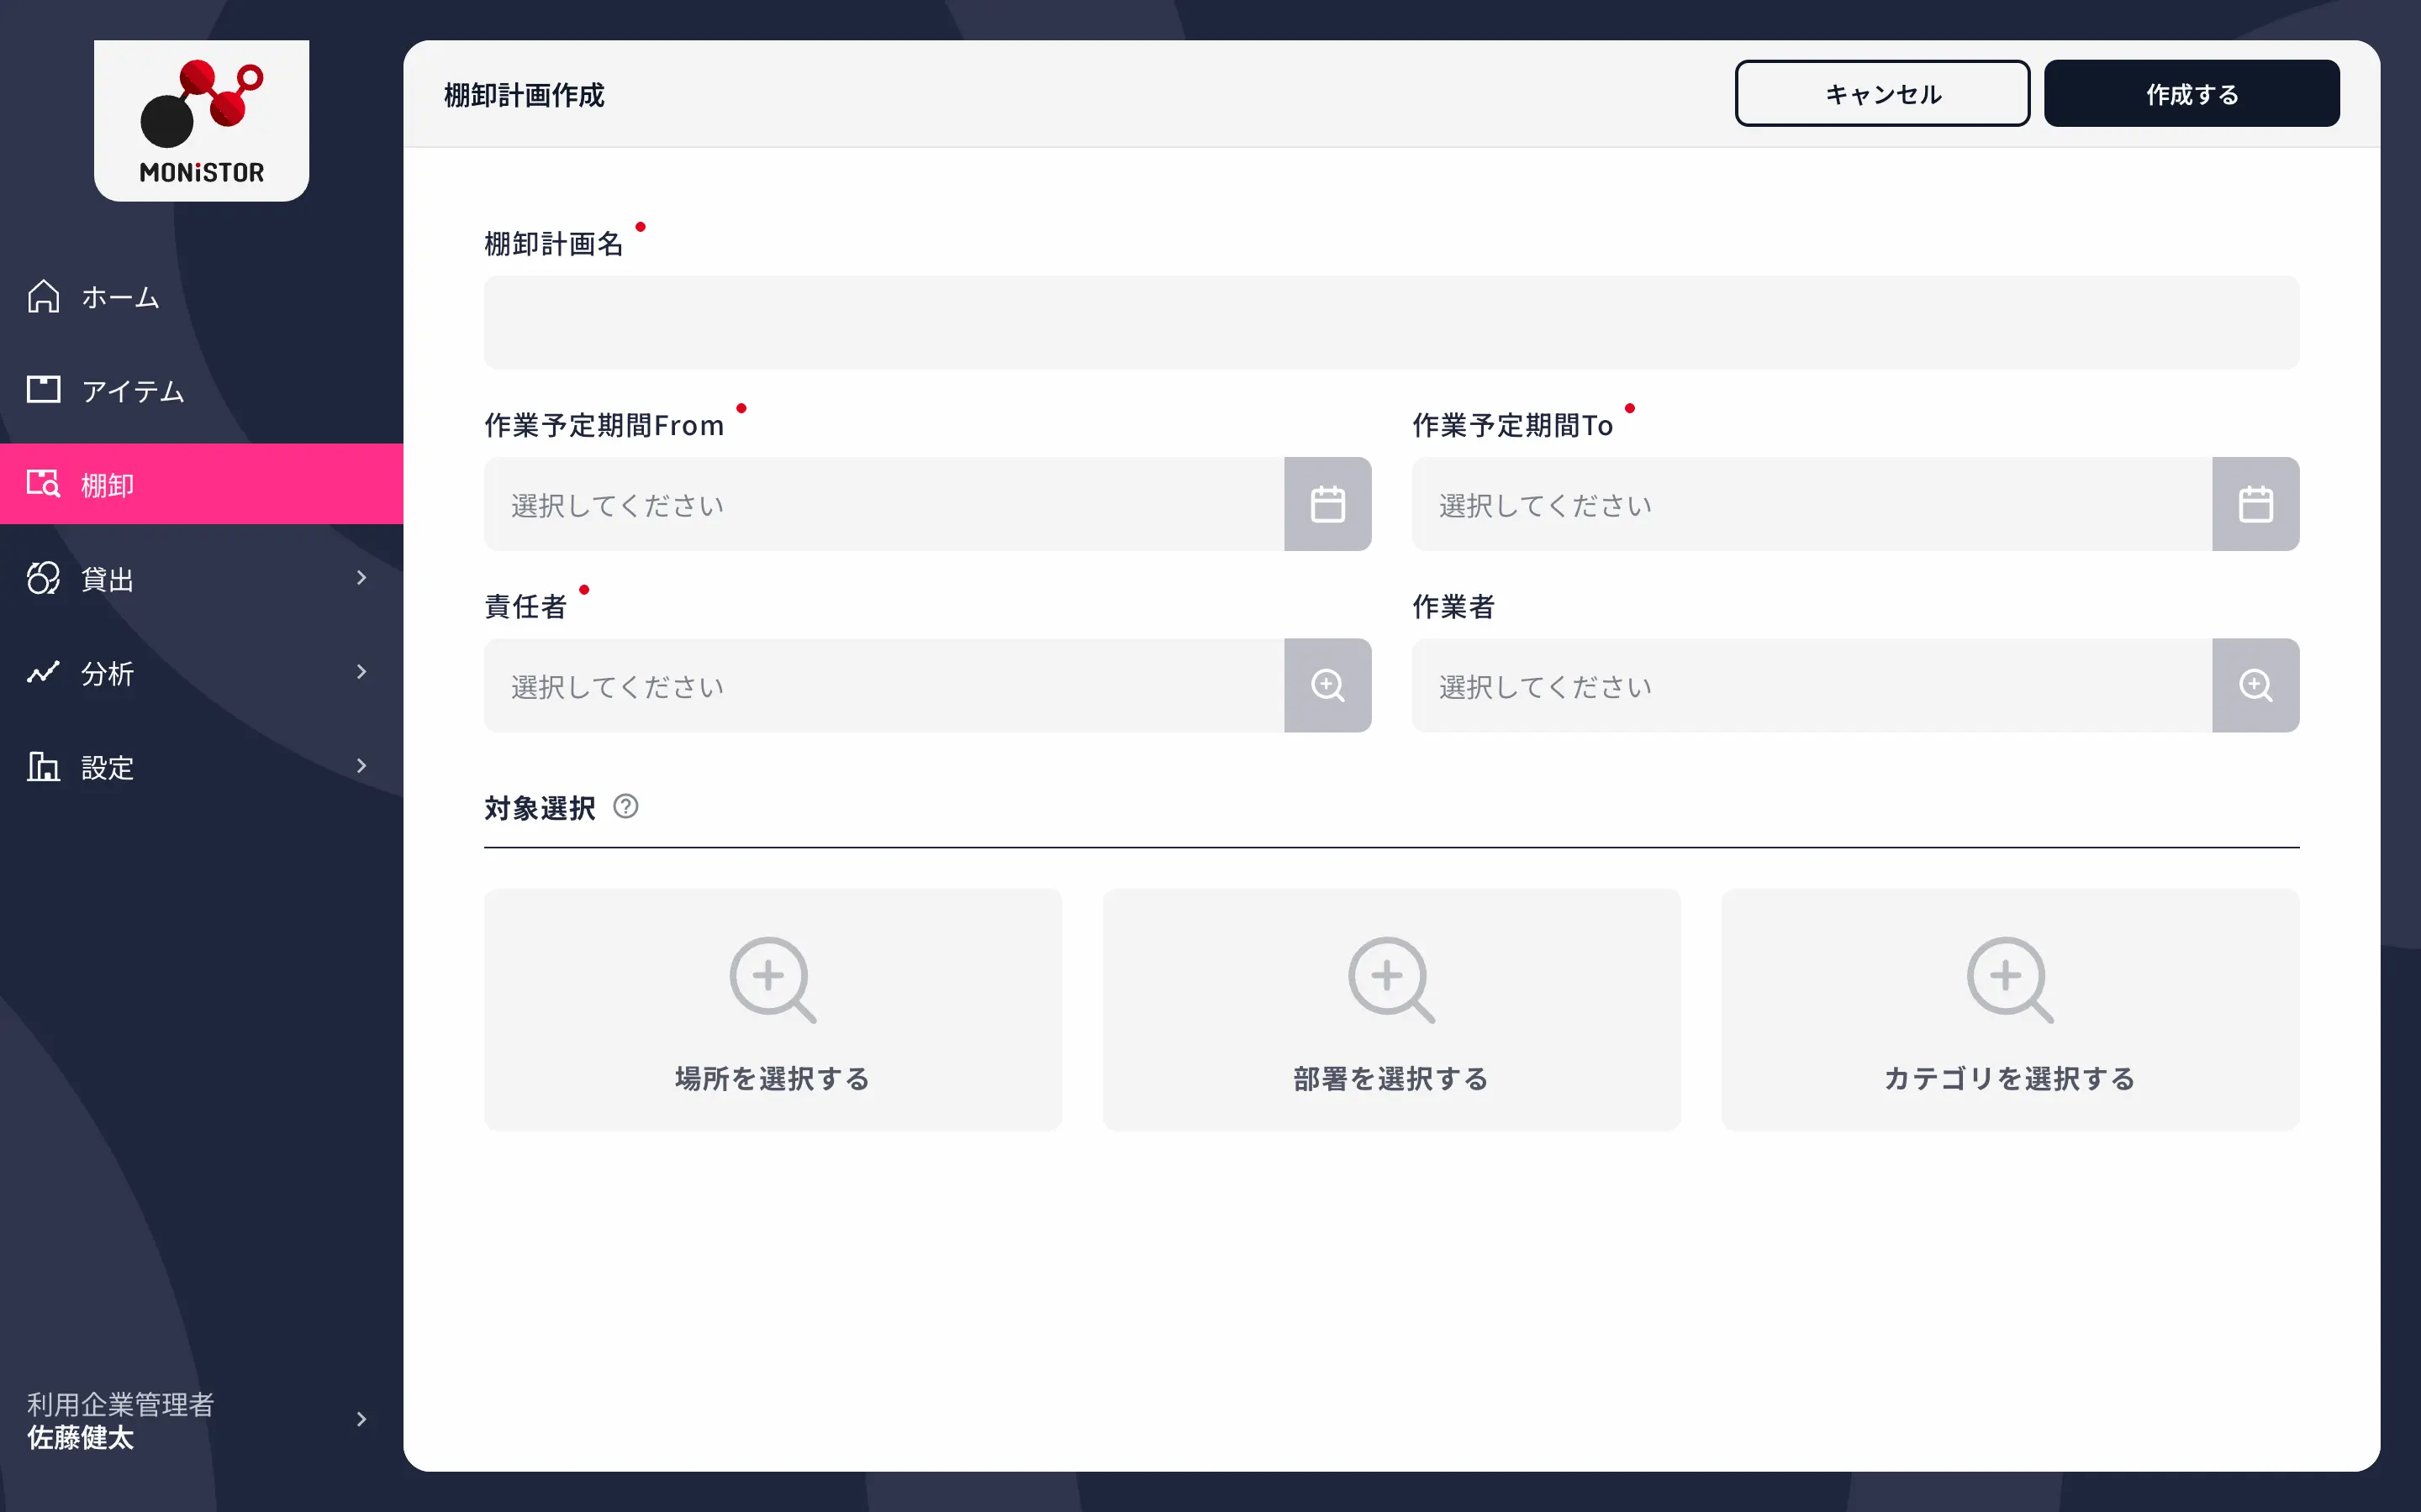Screen dimensions: 2421x1512
Task: Click カテゴリを選択する label
Action: 2010,1078
